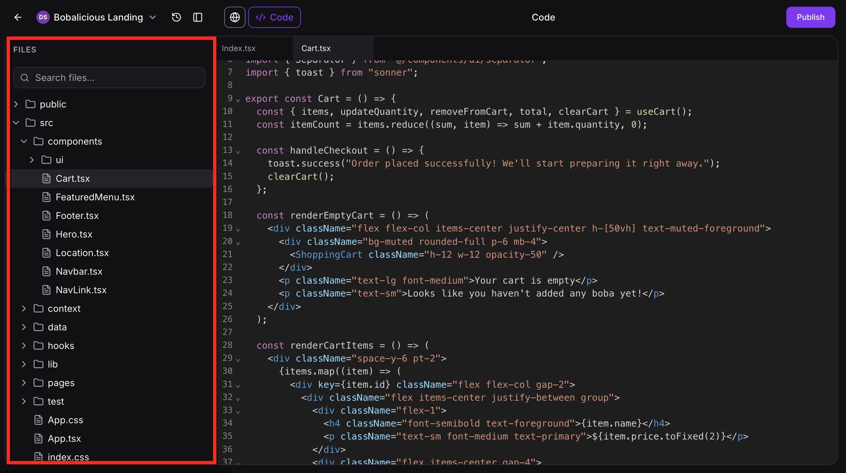
Task: Open the Bobalicious Landing project dropdown
Action: point(153,17)
